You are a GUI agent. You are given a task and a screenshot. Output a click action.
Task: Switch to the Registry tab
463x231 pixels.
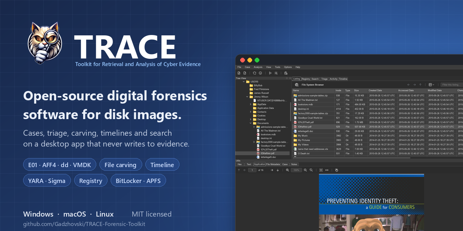[306, 79]
